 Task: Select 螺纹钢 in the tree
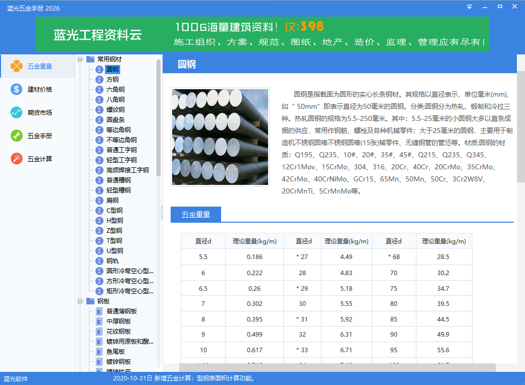pyautogui.click(x=116, y=109)
